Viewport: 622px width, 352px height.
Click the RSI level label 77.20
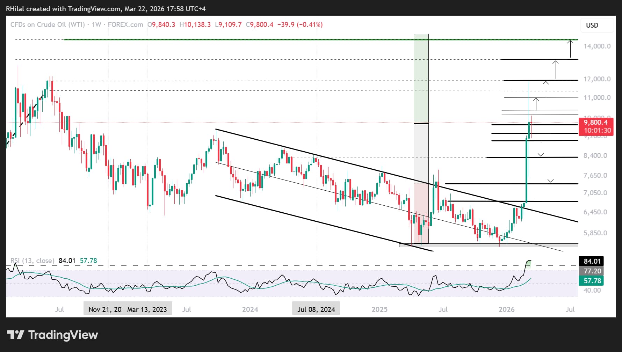click(x=592, y=271)
